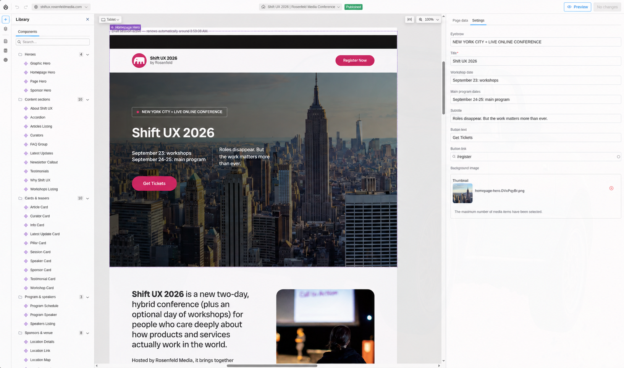Click the circle icon in Button link field

coord(618,157)
